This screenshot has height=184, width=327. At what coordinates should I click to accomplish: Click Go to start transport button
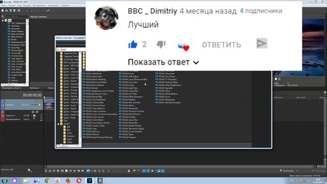point(71,171)
